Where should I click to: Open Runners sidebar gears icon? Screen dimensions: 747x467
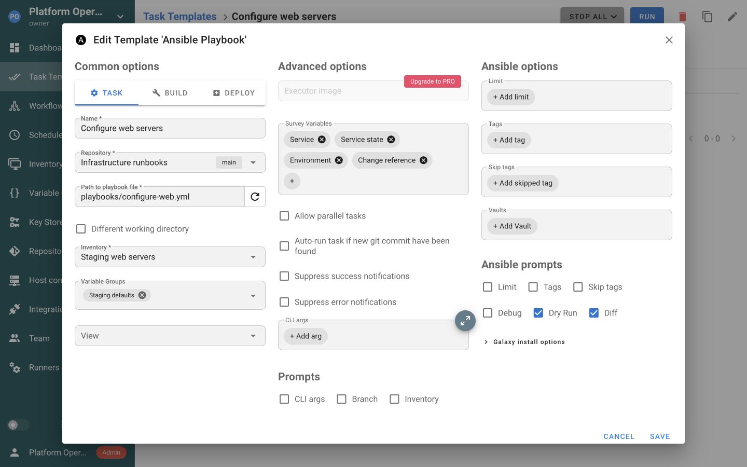pos(15,367)
